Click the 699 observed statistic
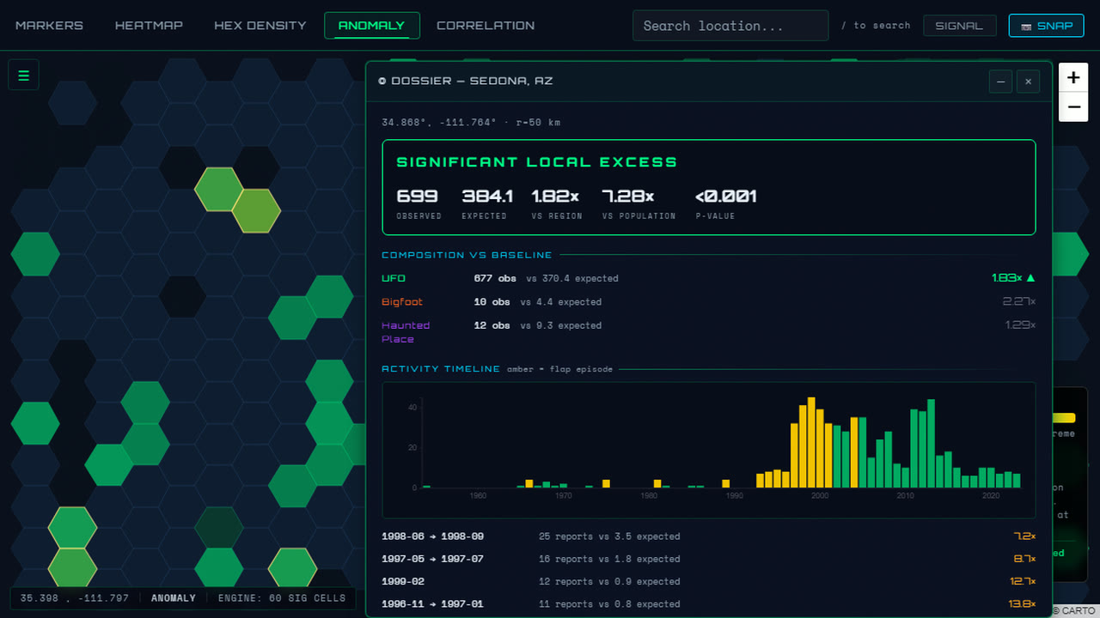 pyautogui.click(x=418, y=197)
